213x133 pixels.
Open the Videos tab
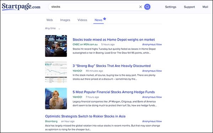coord(82,20)
